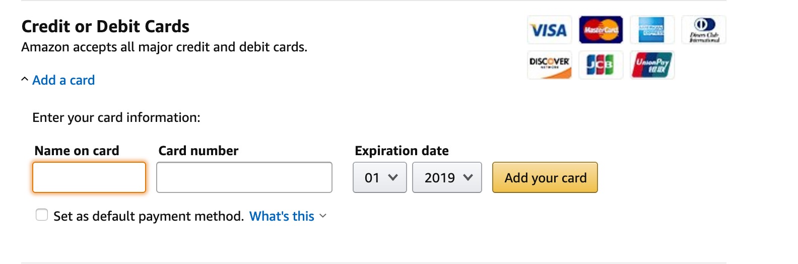Enable the default payment method checkbox

[42, 215]
